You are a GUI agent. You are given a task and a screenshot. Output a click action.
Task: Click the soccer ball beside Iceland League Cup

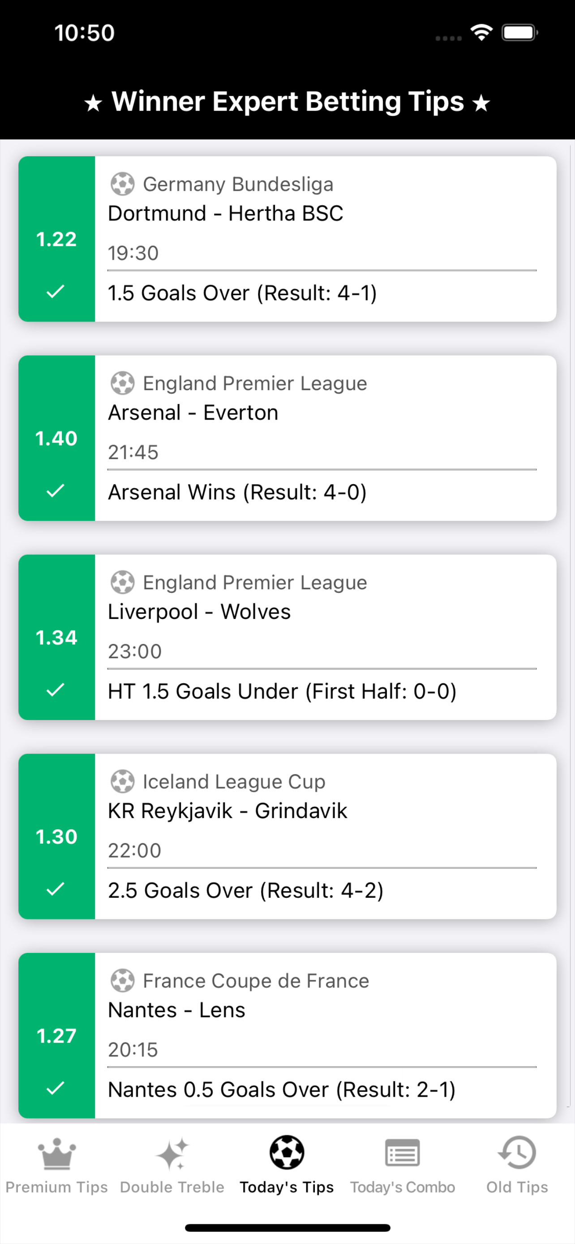(122, 781)
